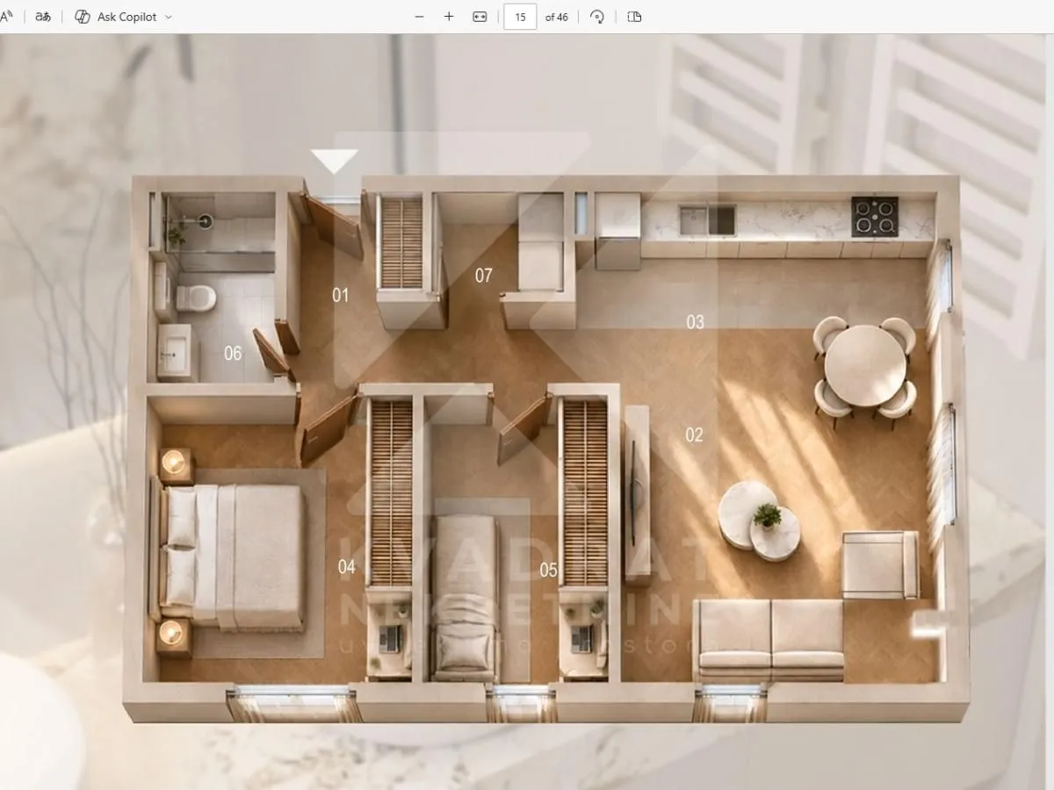Click room label 07 near the closet
Viewport: 1054px width, 790px height.
click(483, 276)
